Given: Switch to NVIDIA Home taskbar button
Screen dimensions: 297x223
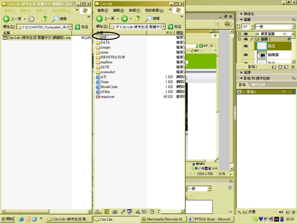Looking at the screenshot, I should pos(211,219).
